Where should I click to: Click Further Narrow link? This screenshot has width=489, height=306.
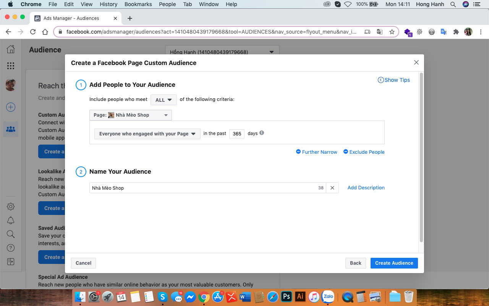317,152
